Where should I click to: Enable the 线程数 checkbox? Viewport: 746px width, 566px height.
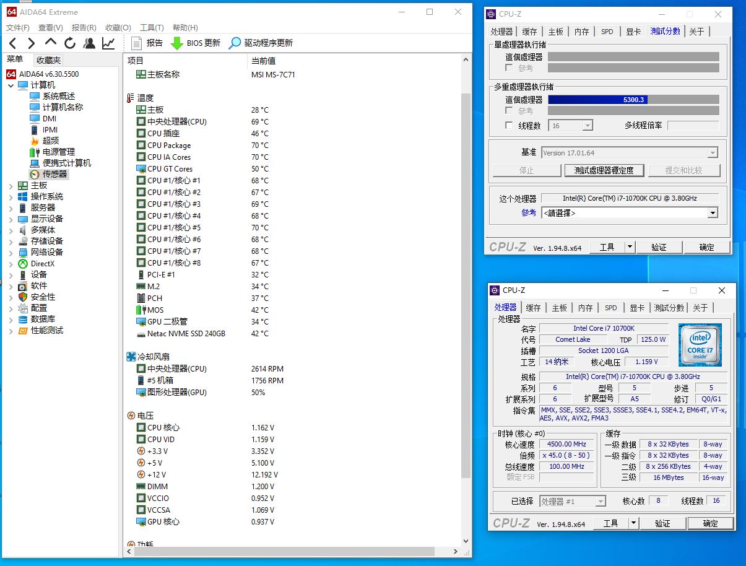(509, 125)
